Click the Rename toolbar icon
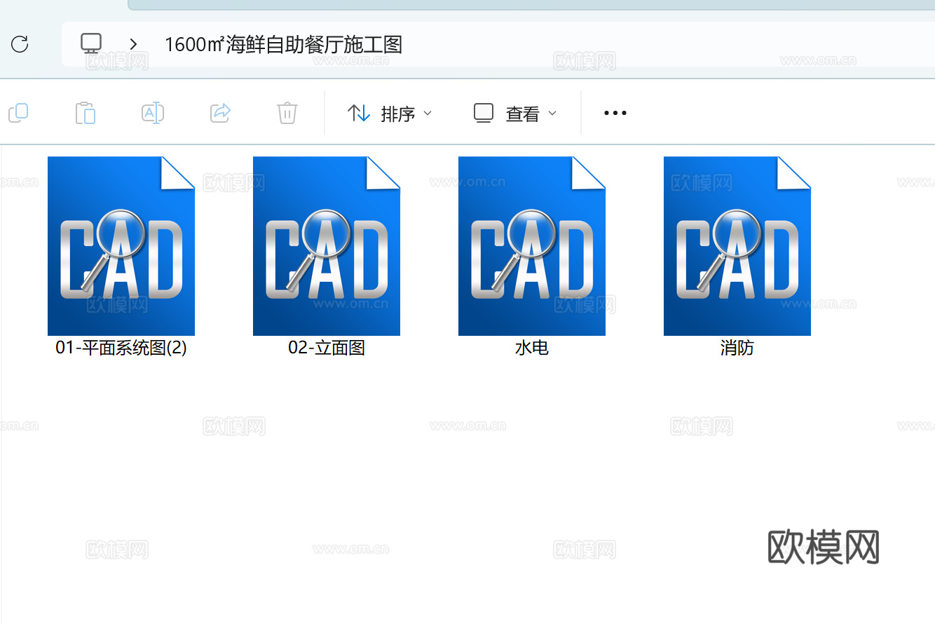This screenshot has height=624, width=935. pos(153,113)
